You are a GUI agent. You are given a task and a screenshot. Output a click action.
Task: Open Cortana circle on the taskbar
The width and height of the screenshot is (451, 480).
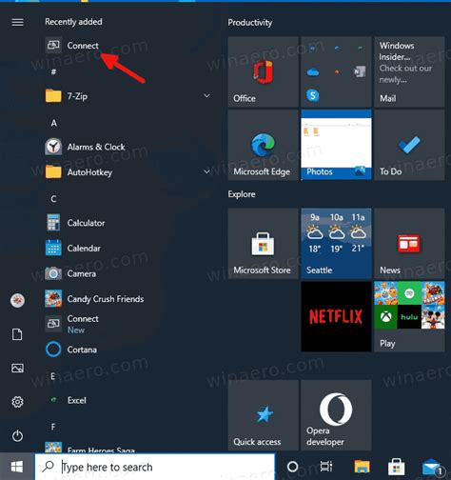point(292,467)
